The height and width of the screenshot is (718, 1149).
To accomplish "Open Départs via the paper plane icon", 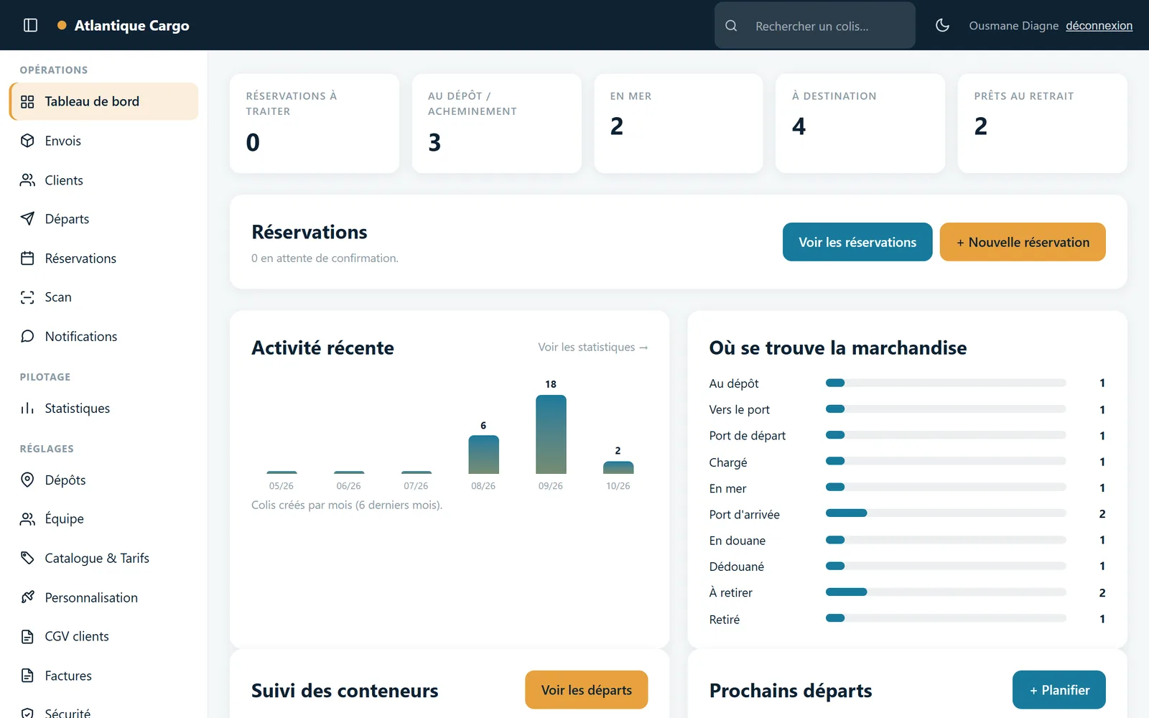I will pyautogui.click(x=27, y=219).
